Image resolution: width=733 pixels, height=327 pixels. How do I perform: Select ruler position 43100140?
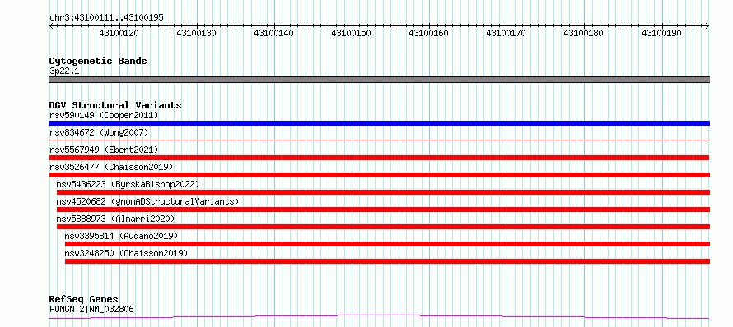(274, 33)
